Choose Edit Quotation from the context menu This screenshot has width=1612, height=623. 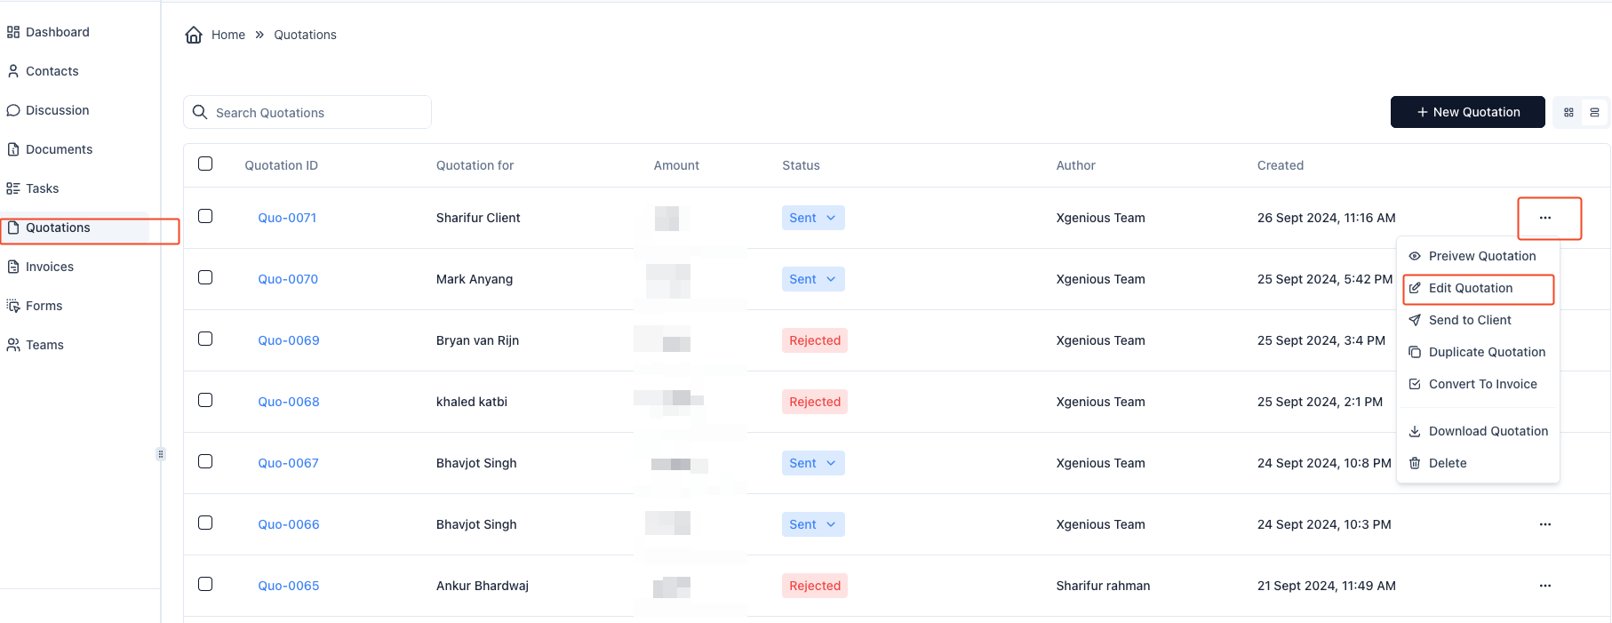click(x=1470, y=288)
